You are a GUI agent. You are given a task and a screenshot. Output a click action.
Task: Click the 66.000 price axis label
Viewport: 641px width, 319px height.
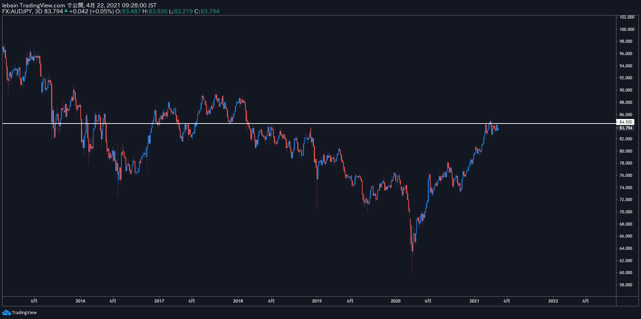coord(626,236)
